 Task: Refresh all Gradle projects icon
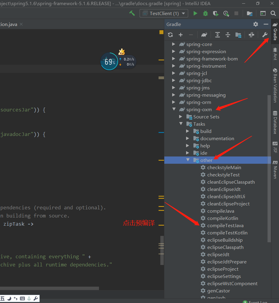(170, 35)
